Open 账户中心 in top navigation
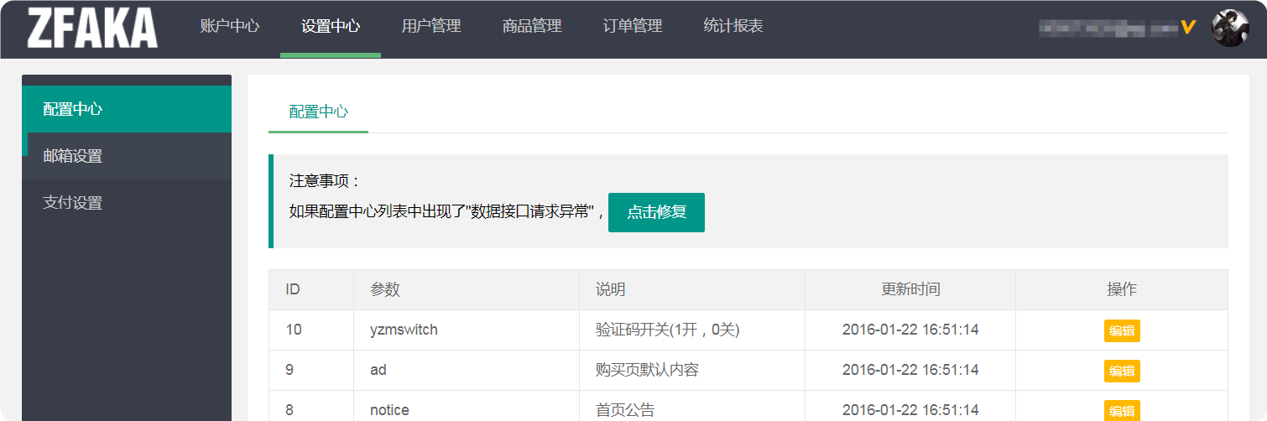Image resolution: width=1267 pixels, height=421 pixels. pyautogui.click(x=230, y=26)
